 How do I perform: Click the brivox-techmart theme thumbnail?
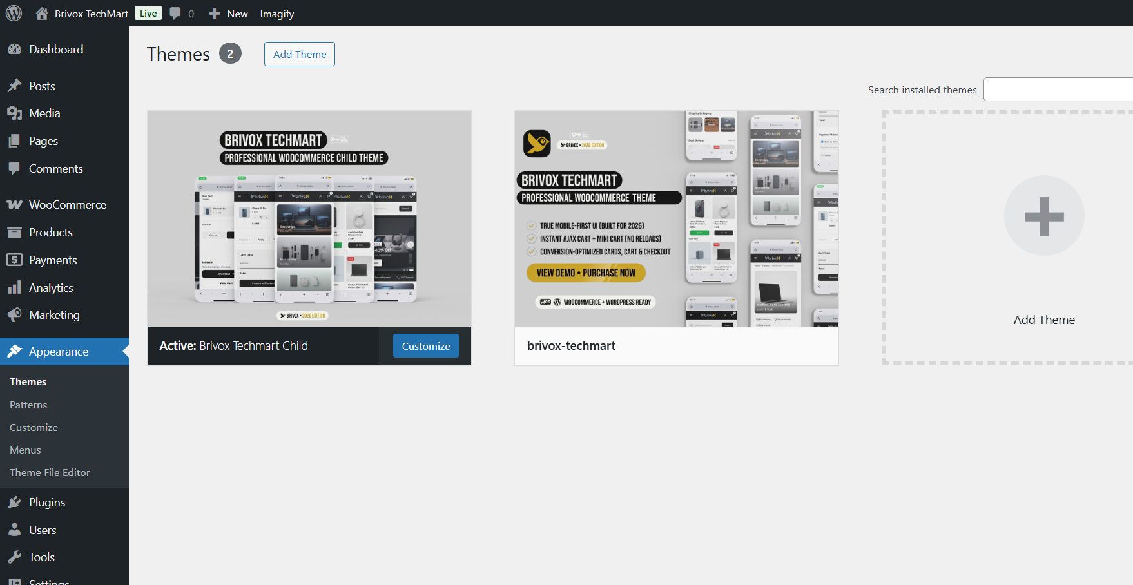click(x=676, y=219)
